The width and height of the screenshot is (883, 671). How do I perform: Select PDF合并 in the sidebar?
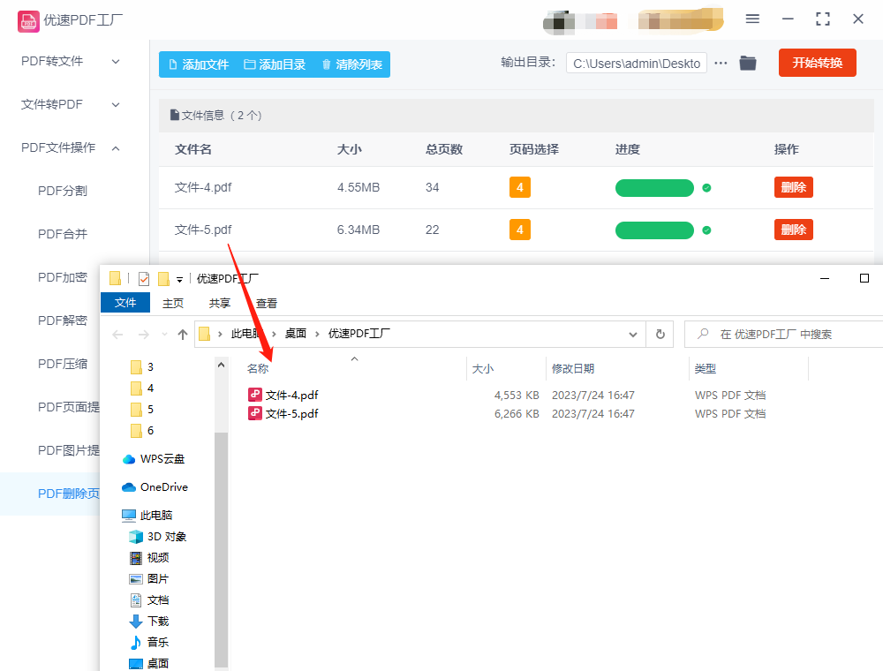coord(63,234)
